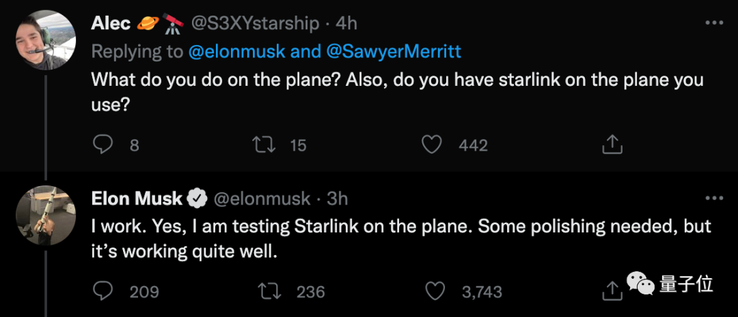
Task: Click the Elon Musk display name
Action: tap(137, 199)
